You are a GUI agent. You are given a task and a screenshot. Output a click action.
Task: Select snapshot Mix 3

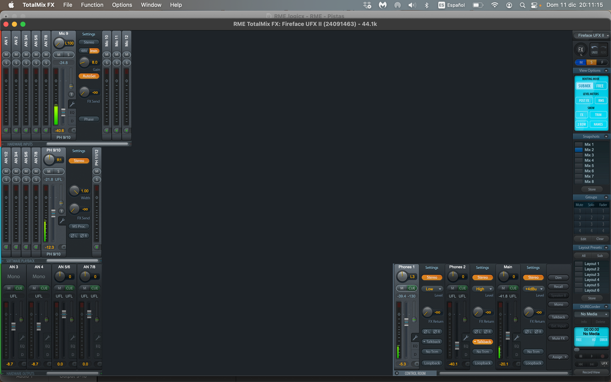point(589,155)
